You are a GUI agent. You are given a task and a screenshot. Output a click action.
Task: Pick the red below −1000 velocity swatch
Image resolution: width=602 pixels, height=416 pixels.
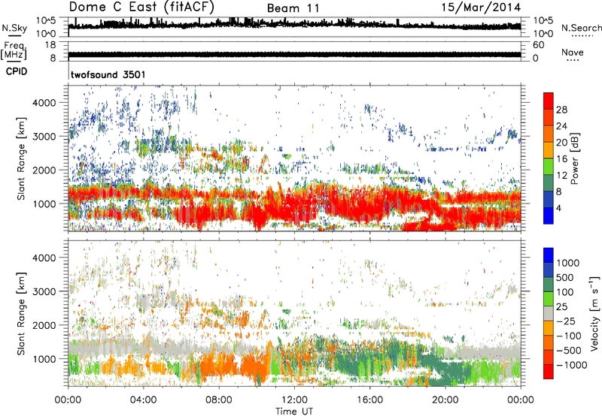pyautogui.click(x=549, y=372)
